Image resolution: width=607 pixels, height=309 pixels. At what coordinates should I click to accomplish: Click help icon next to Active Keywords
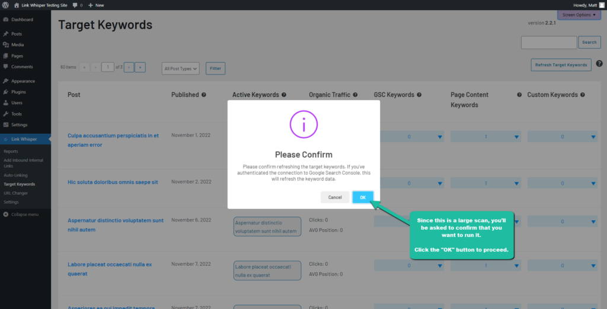point(284,95)
